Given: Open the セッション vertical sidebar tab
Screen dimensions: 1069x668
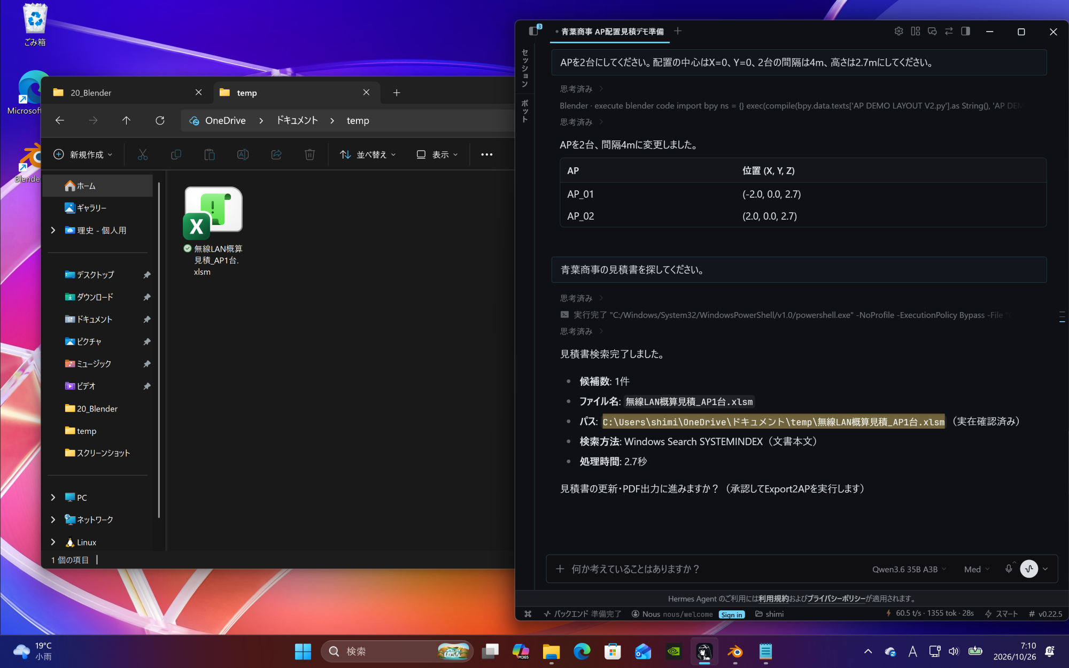Looking at the screenshot, I should coord(525,68).
